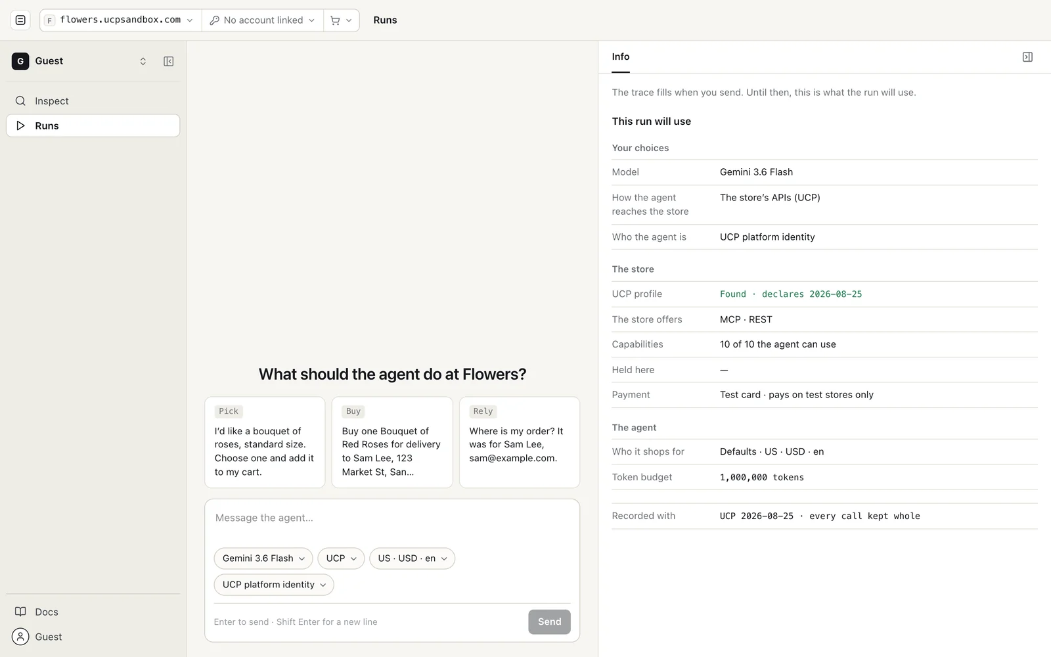The height and width of the screenshot is (657, 1051).
Task: Open Docs from the sidebar bottom
Action: click(93, 612)
